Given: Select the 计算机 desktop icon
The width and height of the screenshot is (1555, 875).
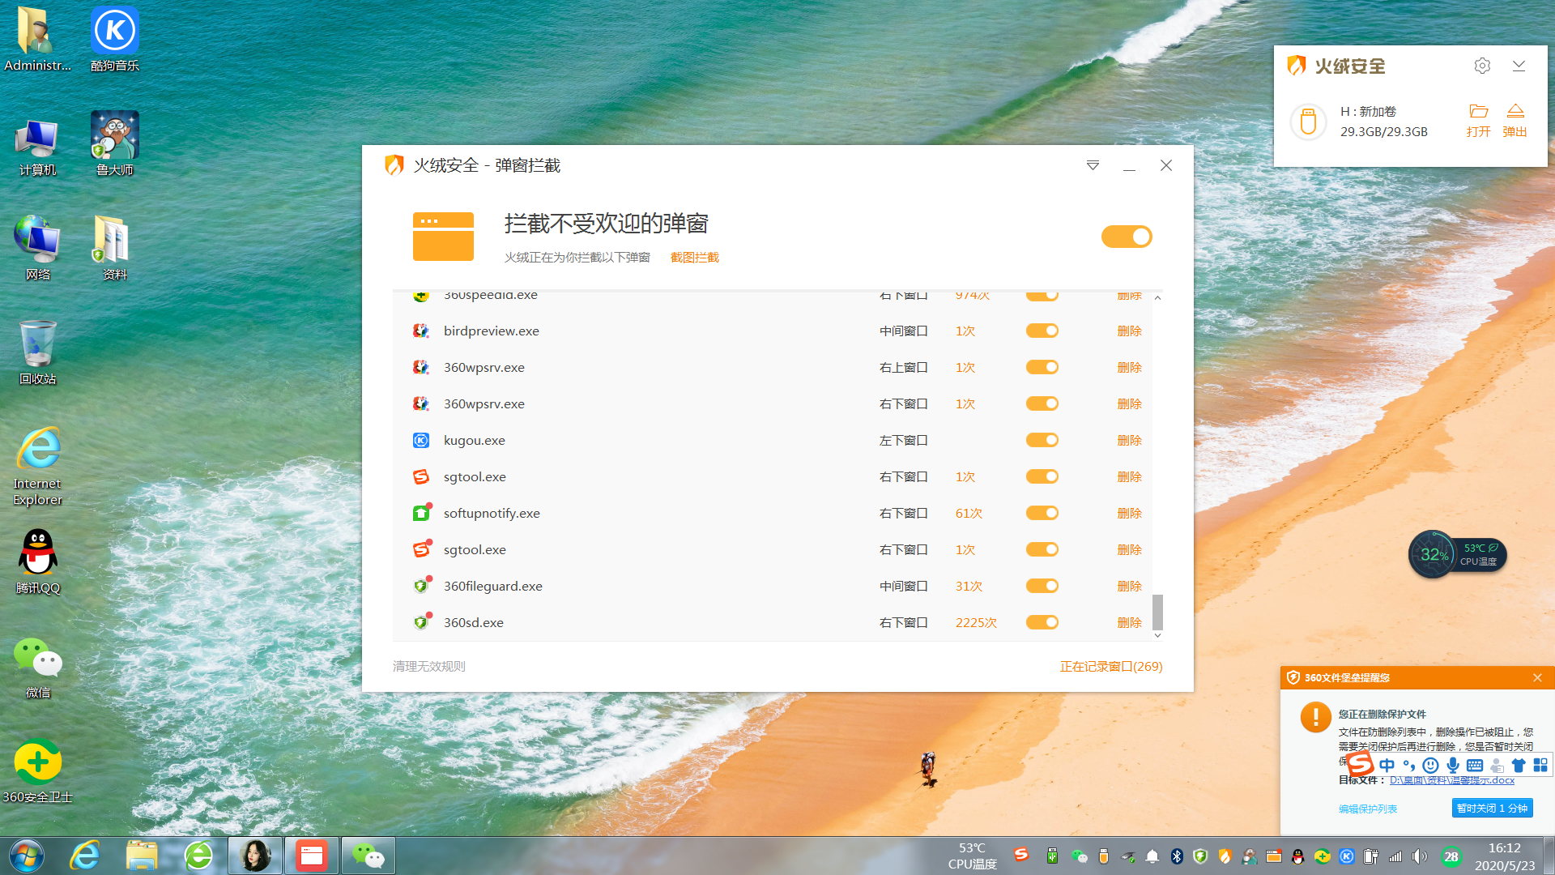Looking at the screenshot, I should 37,146.
